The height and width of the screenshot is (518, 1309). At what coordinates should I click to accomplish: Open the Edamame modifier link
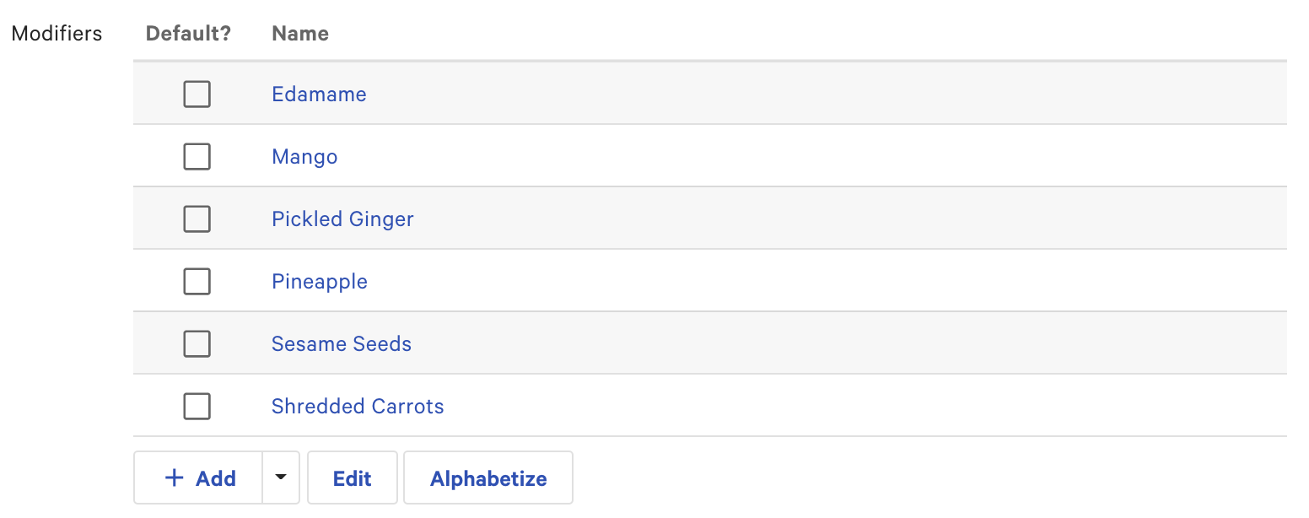click(x=319, y=94)
